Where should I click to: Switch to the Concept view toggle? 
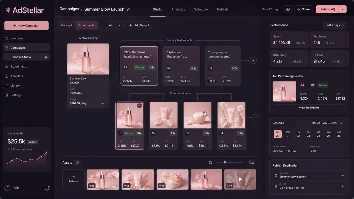click(67, 25)
